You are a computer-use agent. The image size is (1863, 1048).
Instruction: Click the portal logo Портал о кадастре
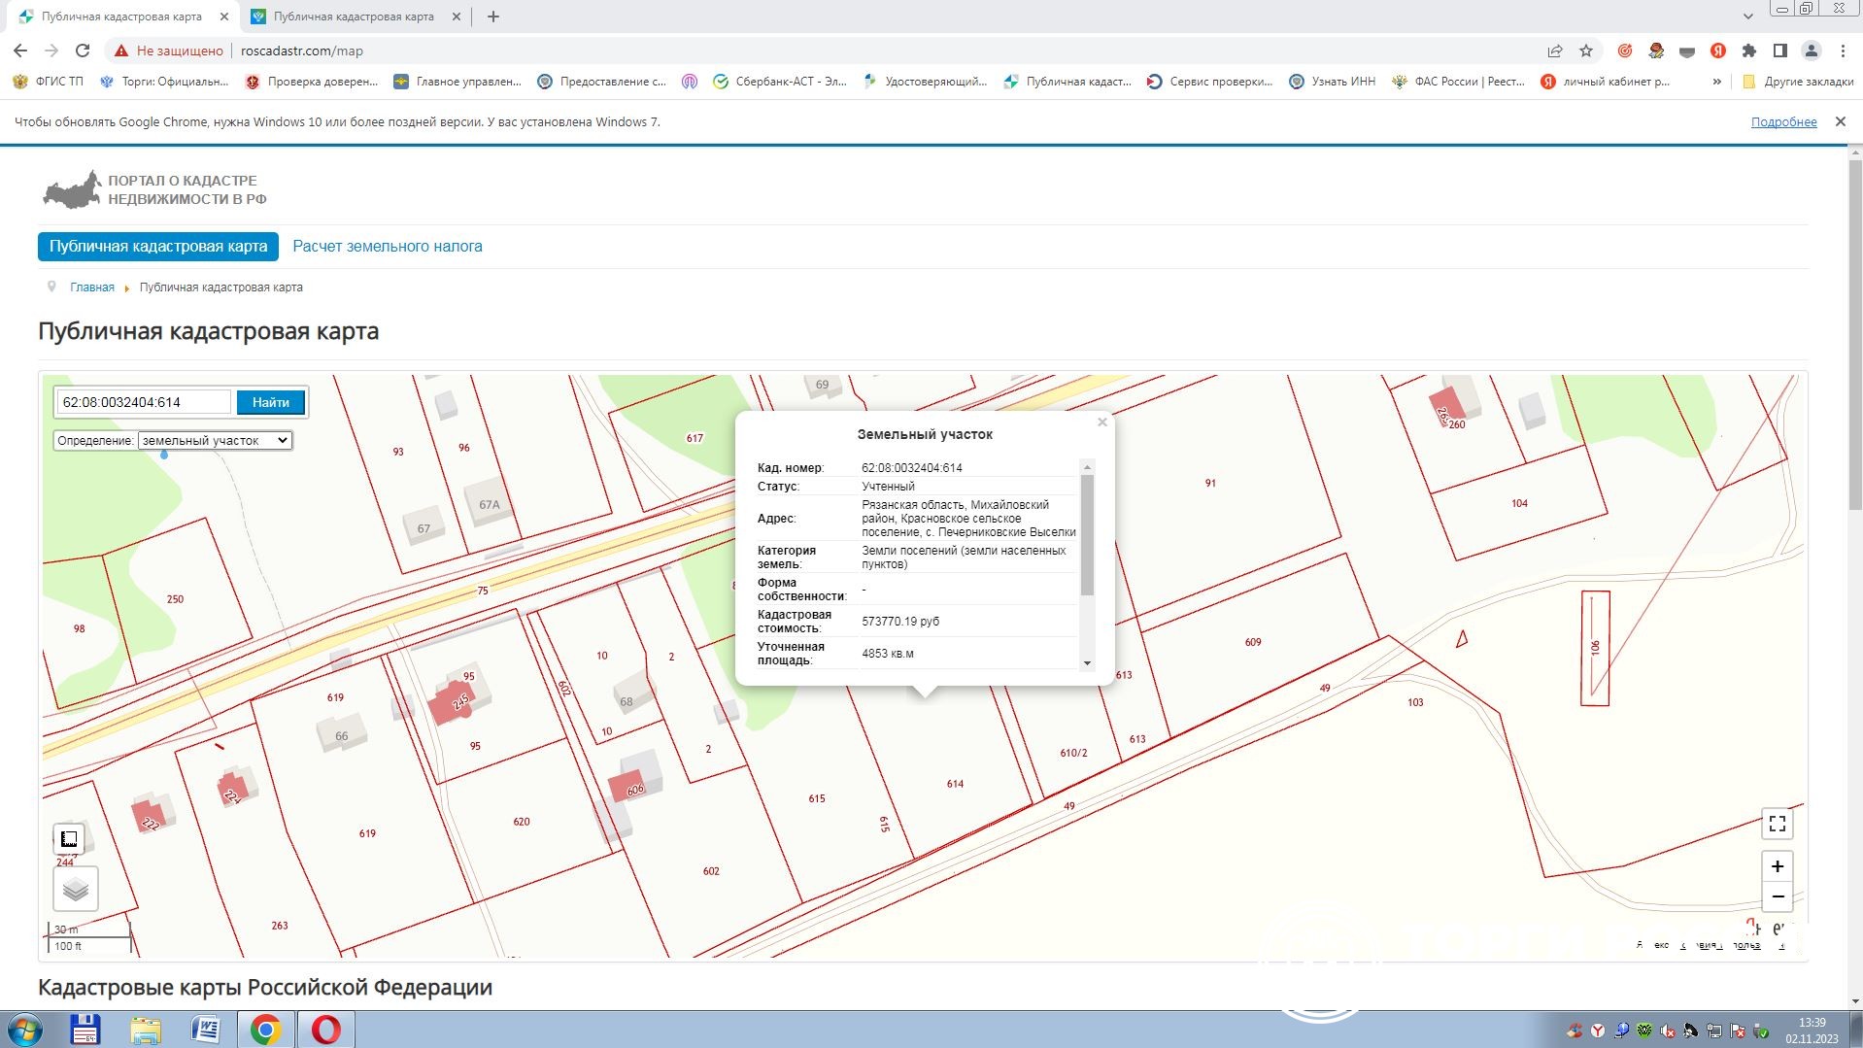click(154, 189)
